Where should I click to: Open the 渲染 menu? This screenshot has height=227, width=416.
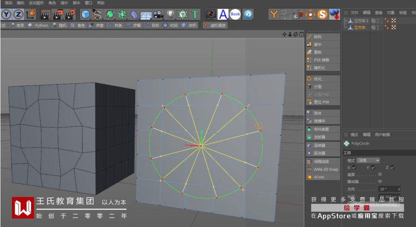click(9, 3)
